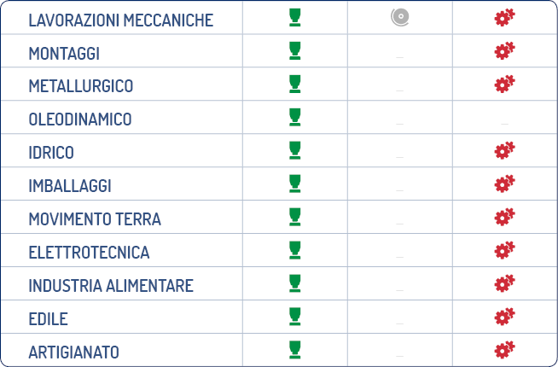Click red gears icon in LAVORAZIONI MECCANICHE row
Screen dimensions: 558x367
tap(504, 17)
